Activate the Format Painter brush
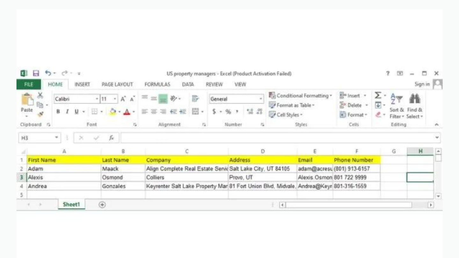This screenshot has width=459, height=258. coord(40,114)
